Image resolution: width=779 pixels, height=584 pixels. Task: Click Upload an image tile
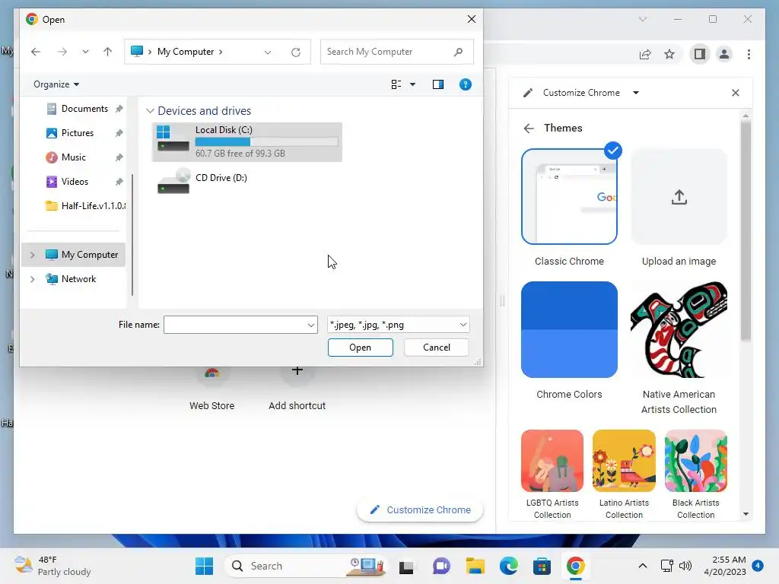click(679, 197)
